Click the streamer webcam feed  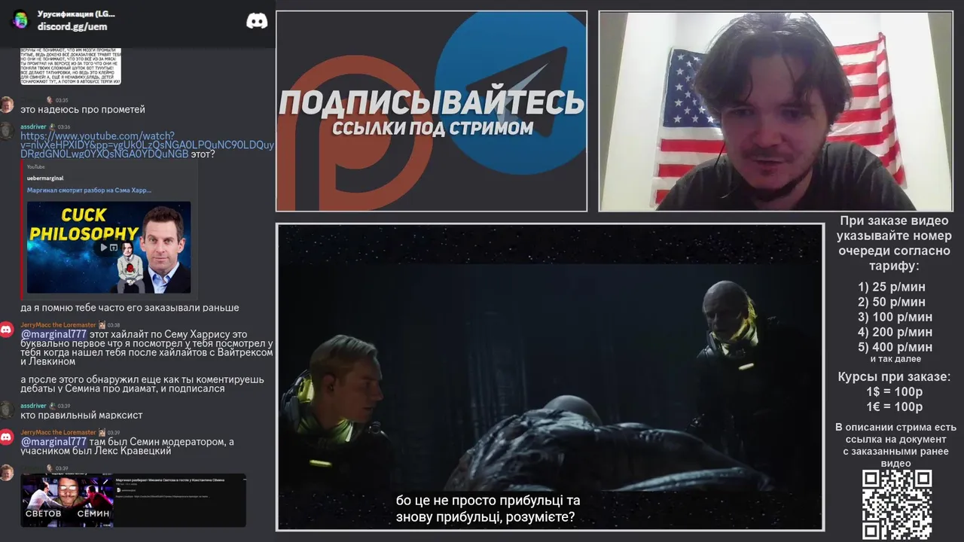coord(776,111)
